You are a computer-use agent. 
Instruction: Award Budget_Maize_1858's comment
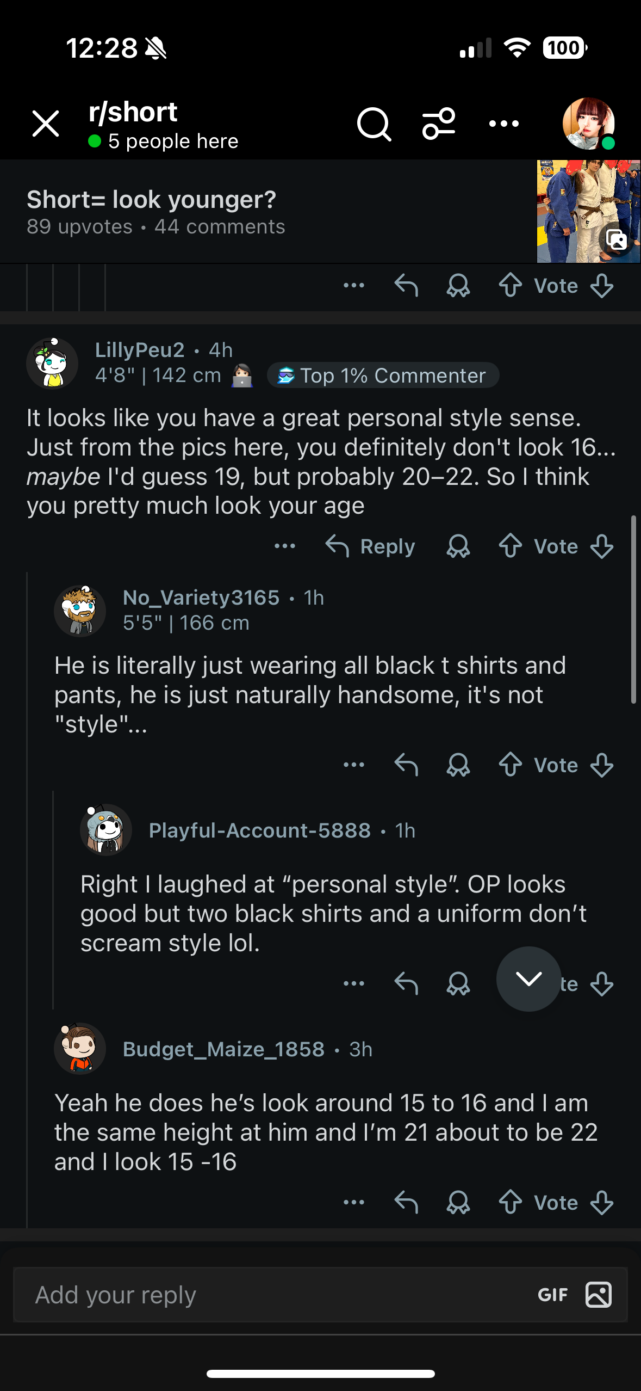[x=458, y=1203]
